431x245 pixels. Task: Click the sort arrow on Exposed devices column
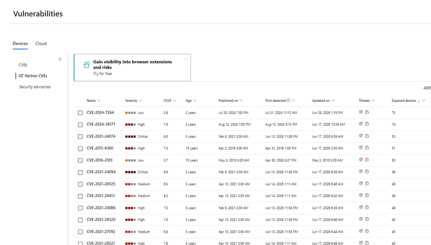[x=419, y=101]
